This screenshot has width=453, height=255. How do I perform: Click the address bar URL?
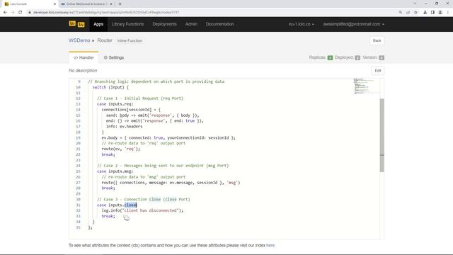click(106, 13)
